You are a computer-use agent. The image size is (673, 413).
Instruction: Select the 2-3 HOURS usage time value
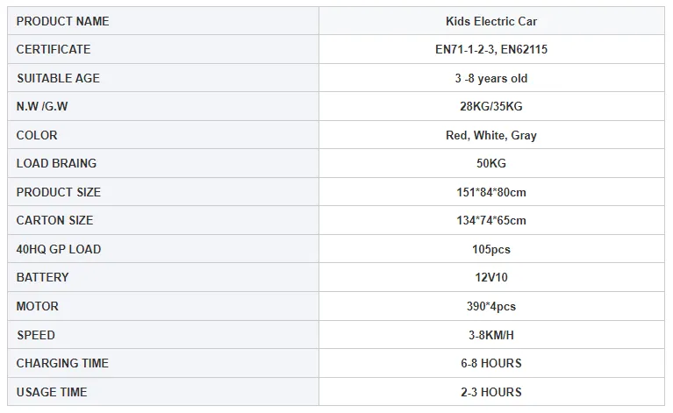(490, 392)
